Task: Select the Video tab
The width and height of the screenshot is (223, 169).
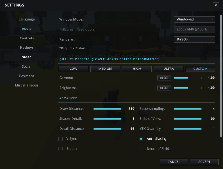Action: point(27,57)
